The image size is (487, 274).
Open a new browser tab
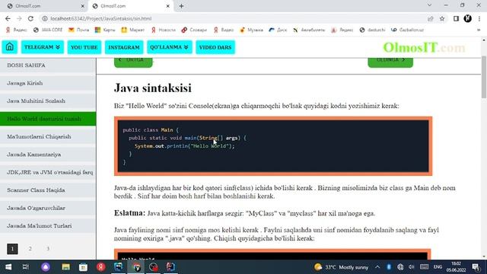(x=181, y=6)
